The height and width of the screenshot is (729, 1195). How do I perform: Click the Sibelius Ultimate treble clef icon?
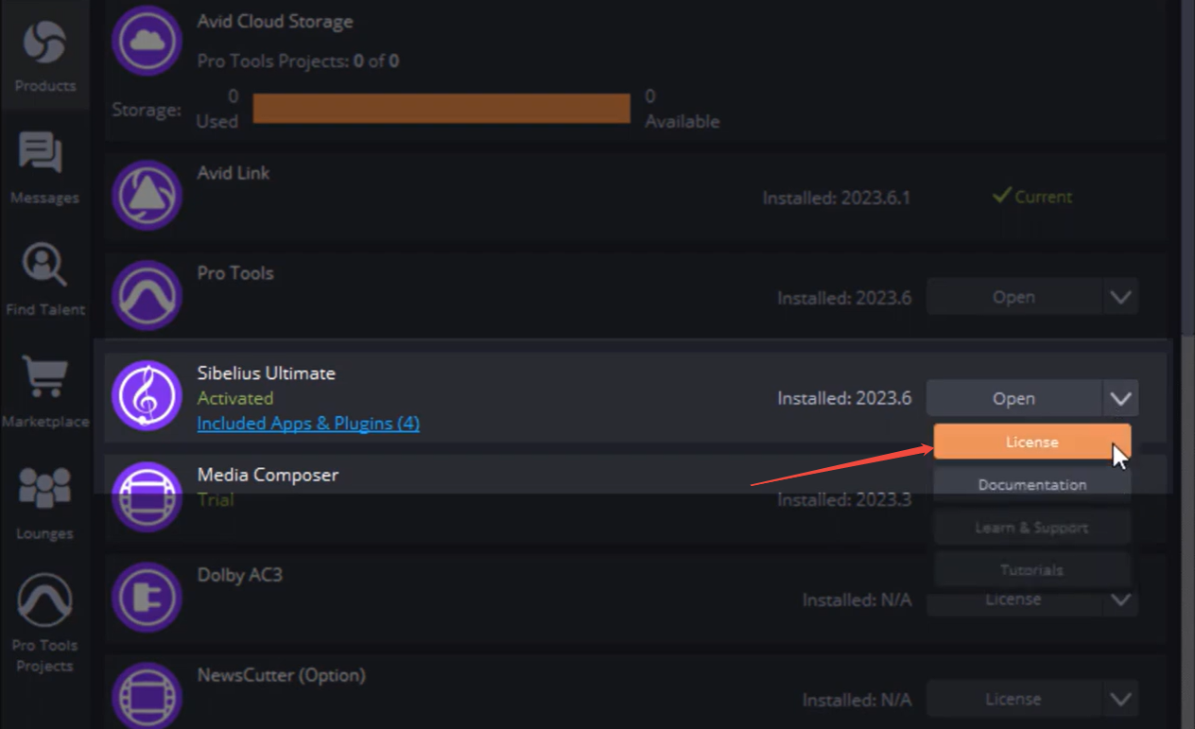coord(147,395)
